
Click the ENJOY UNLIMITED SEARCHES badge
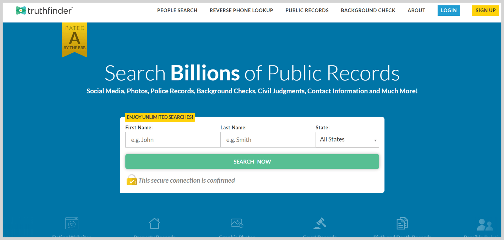click(160, 117)
